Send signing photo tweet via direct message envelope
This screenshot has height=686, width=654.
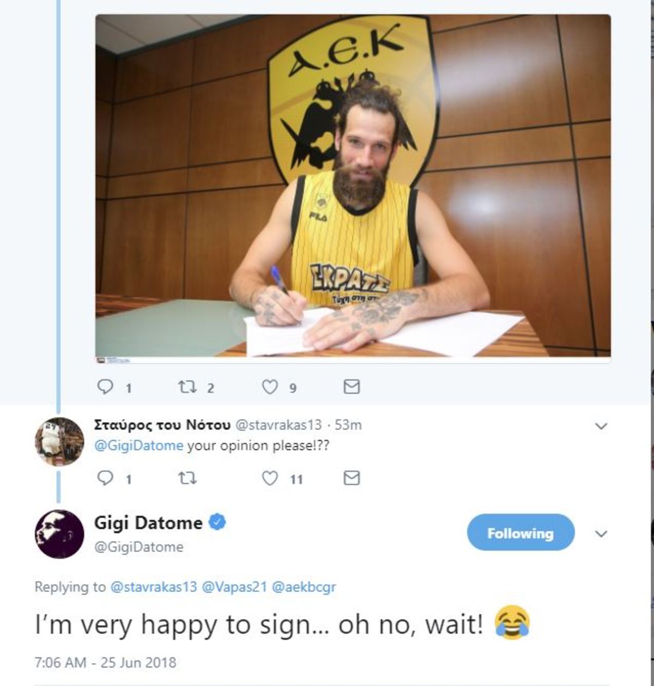pyautogui.click(x=352, y=387)
